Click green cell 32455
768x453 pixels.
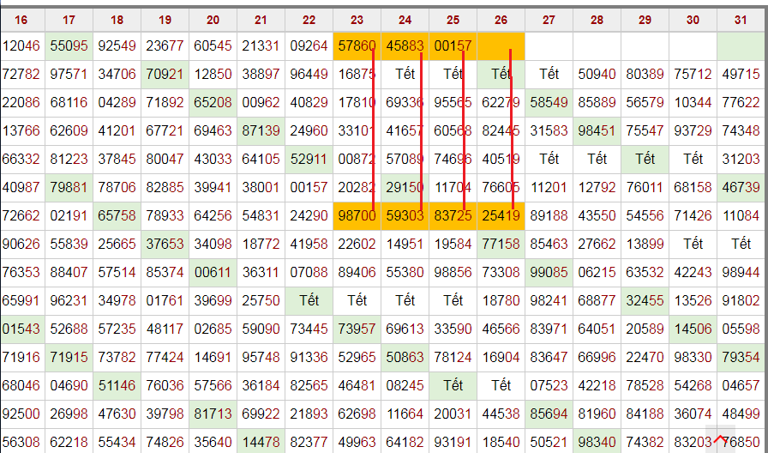[x=645, y=300]
